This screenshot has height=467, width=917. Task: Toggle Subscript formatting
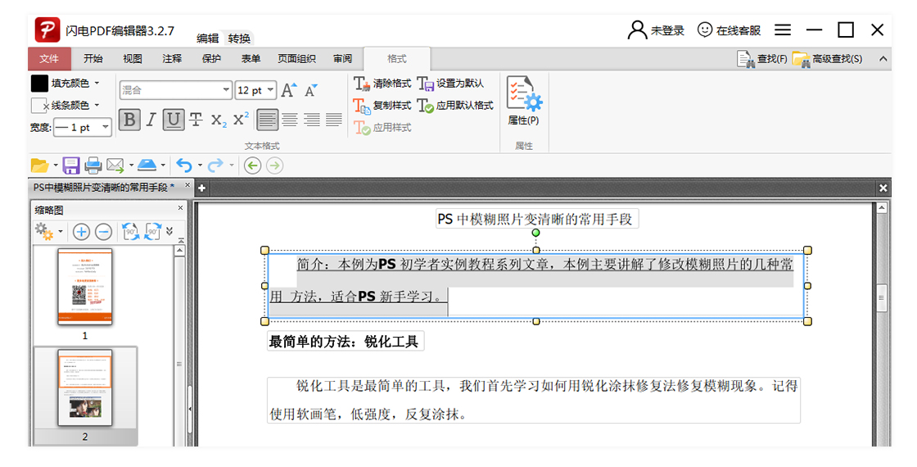[x=219, y=120]
